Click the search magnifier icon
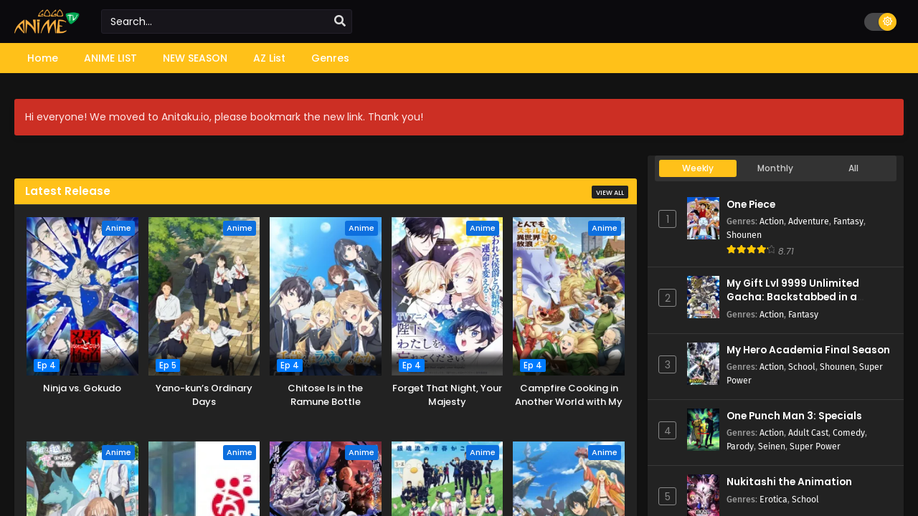The height and width of the screenshot is (516, 918). (x=340, y=21)
